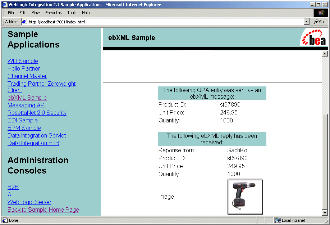Click the drill product image thumbnail
330x225 pixels.
[x=245, y=197]
